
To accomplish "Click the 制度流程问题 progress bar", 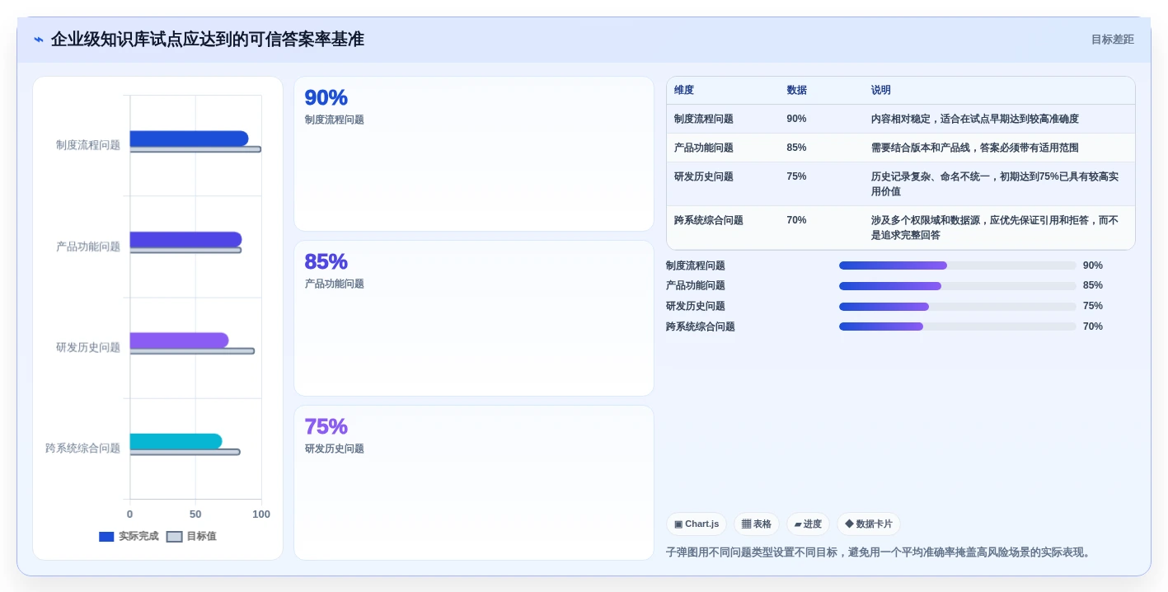I will [x=958, y=265].
